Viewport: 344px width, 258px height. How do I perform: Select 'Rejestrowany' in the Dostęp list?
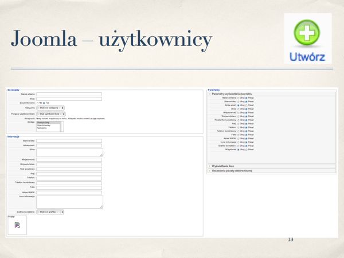tap(44, 126)
